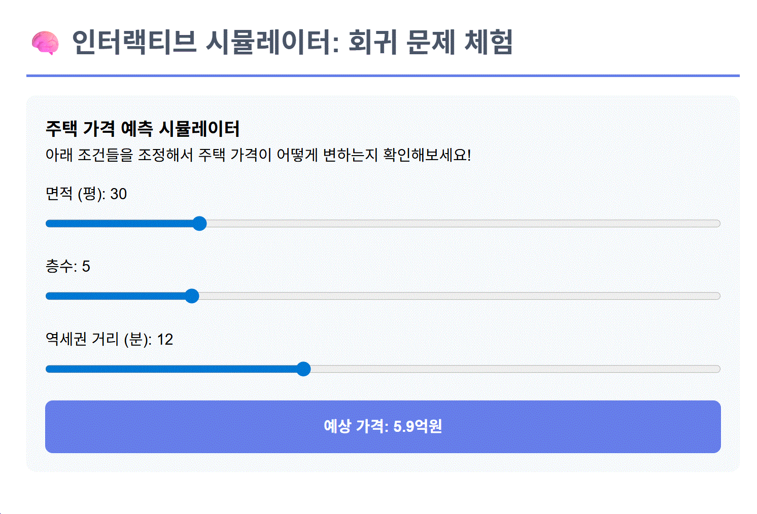Click the blue filled part of 층수 slider
Screen dimensions: 757x514
click(117, 296)
